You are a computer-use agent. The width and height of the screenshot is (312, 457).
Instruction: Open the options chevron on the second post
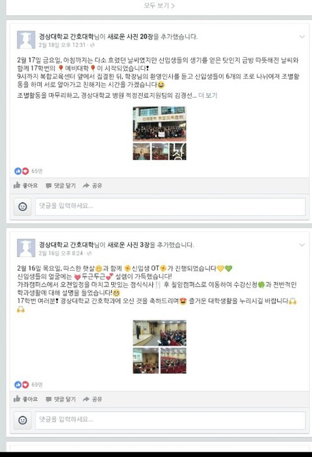pos(302,245)
